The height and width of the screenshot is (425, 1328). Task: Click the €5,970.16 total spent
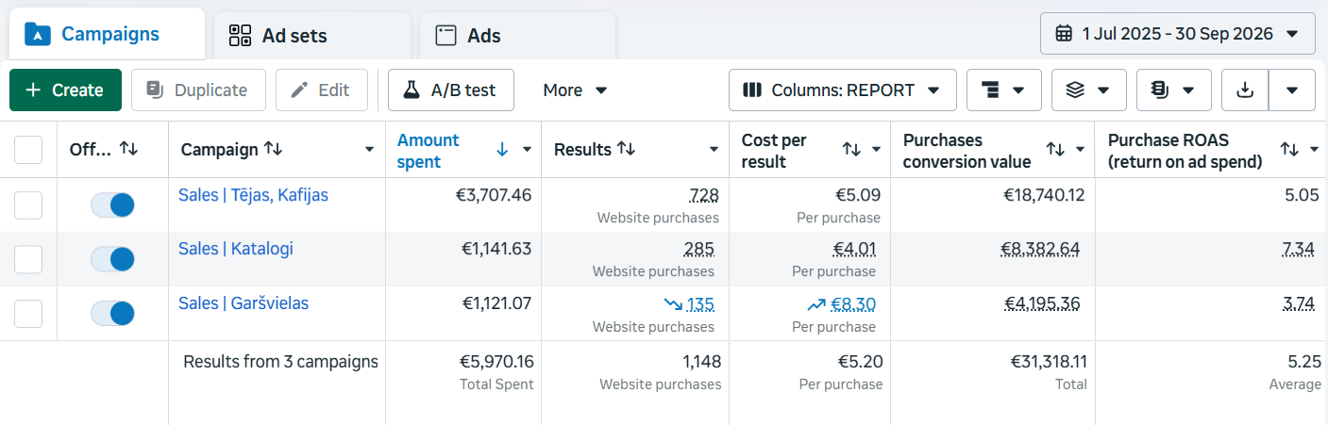496,362
